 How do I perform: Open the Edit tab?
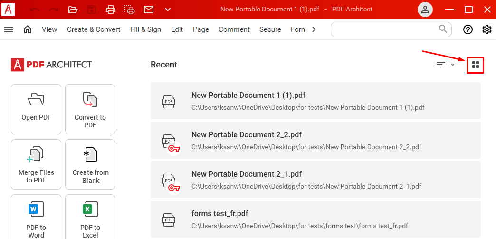tap(177, 29)
